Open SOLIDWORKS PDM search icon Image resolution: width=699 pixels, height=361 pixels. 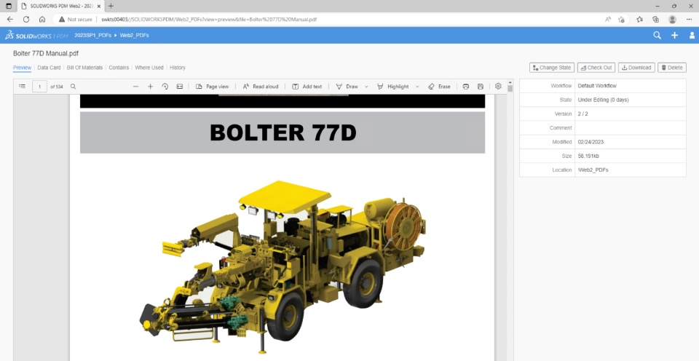click(657, 35)
